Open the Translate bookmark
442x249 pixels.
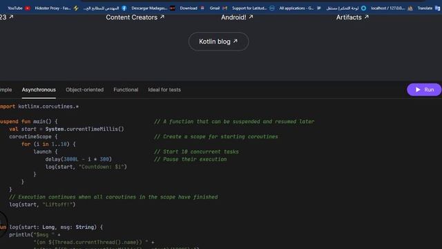[429, 8]
